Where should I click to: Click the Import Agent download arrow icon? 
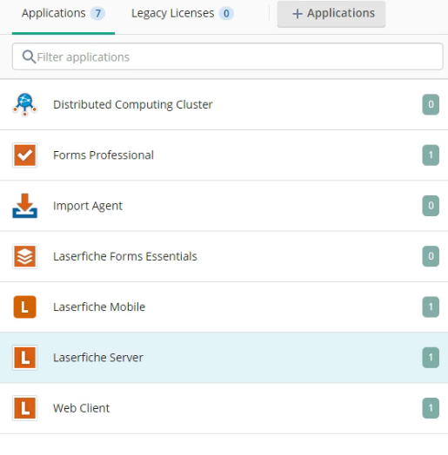(24, 206)
